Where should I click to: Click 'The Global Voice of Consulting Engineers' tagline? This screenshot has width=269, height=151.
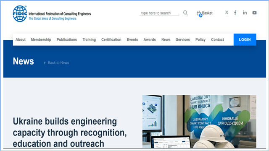pos(53,18)
